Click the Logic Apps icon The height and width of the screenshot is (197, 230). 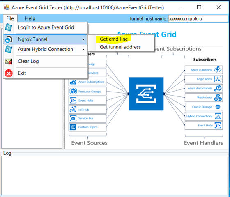218,79
